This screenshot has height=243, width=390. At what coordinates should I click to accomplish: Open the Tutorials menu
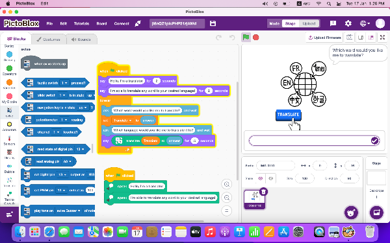(82, 23)
